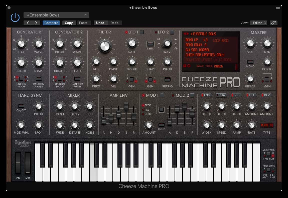Toggle the ENS effect button
288x198 pixels.
(x=206, y=95)
